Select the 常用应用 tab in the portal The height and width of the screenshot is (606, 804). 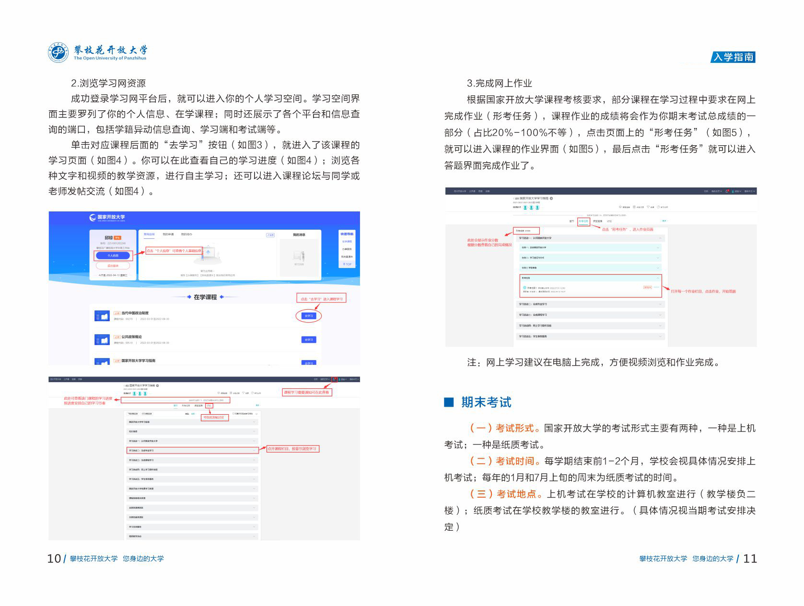[x=149, y=234]
